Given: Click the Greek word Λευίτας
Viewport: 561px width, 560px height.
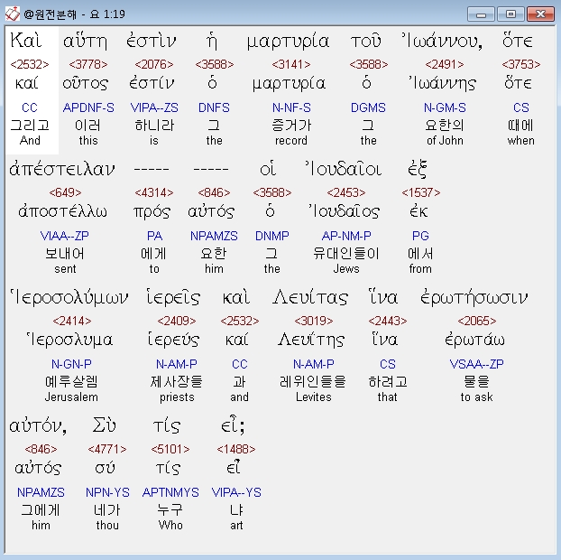Looking at the screenshot, I should pos(310,297).
